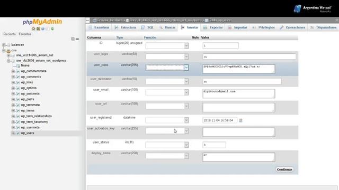339x190 pixels.
Task: Open function dropdown for user_registered
Action: point(167,120)
